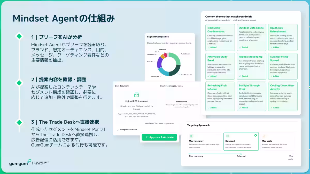The image size is (310, 174).
Task: Click the Outdoor Cafe Scene theme card
Action: 251,37
